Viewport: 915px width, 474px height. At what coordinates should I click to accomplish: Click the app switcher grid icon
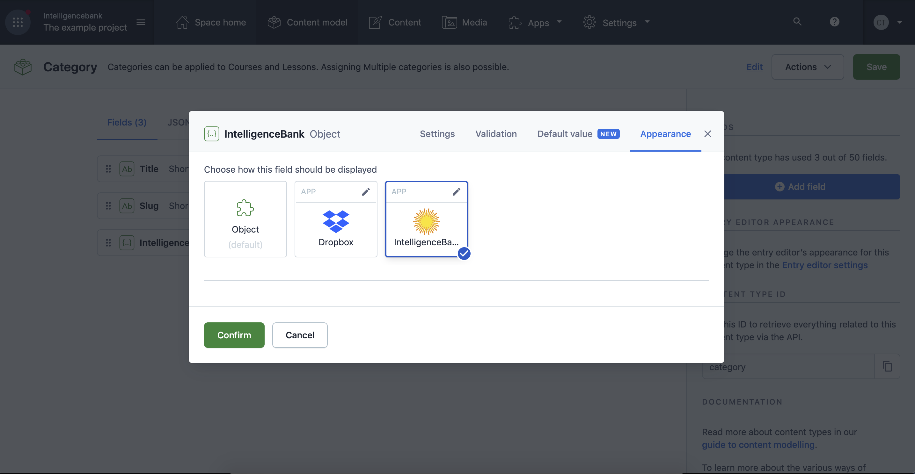(x=18, y=22)
